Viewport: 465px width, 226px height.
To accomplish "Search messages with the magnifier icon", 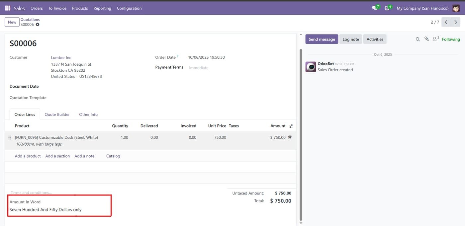I will (418, 39).
